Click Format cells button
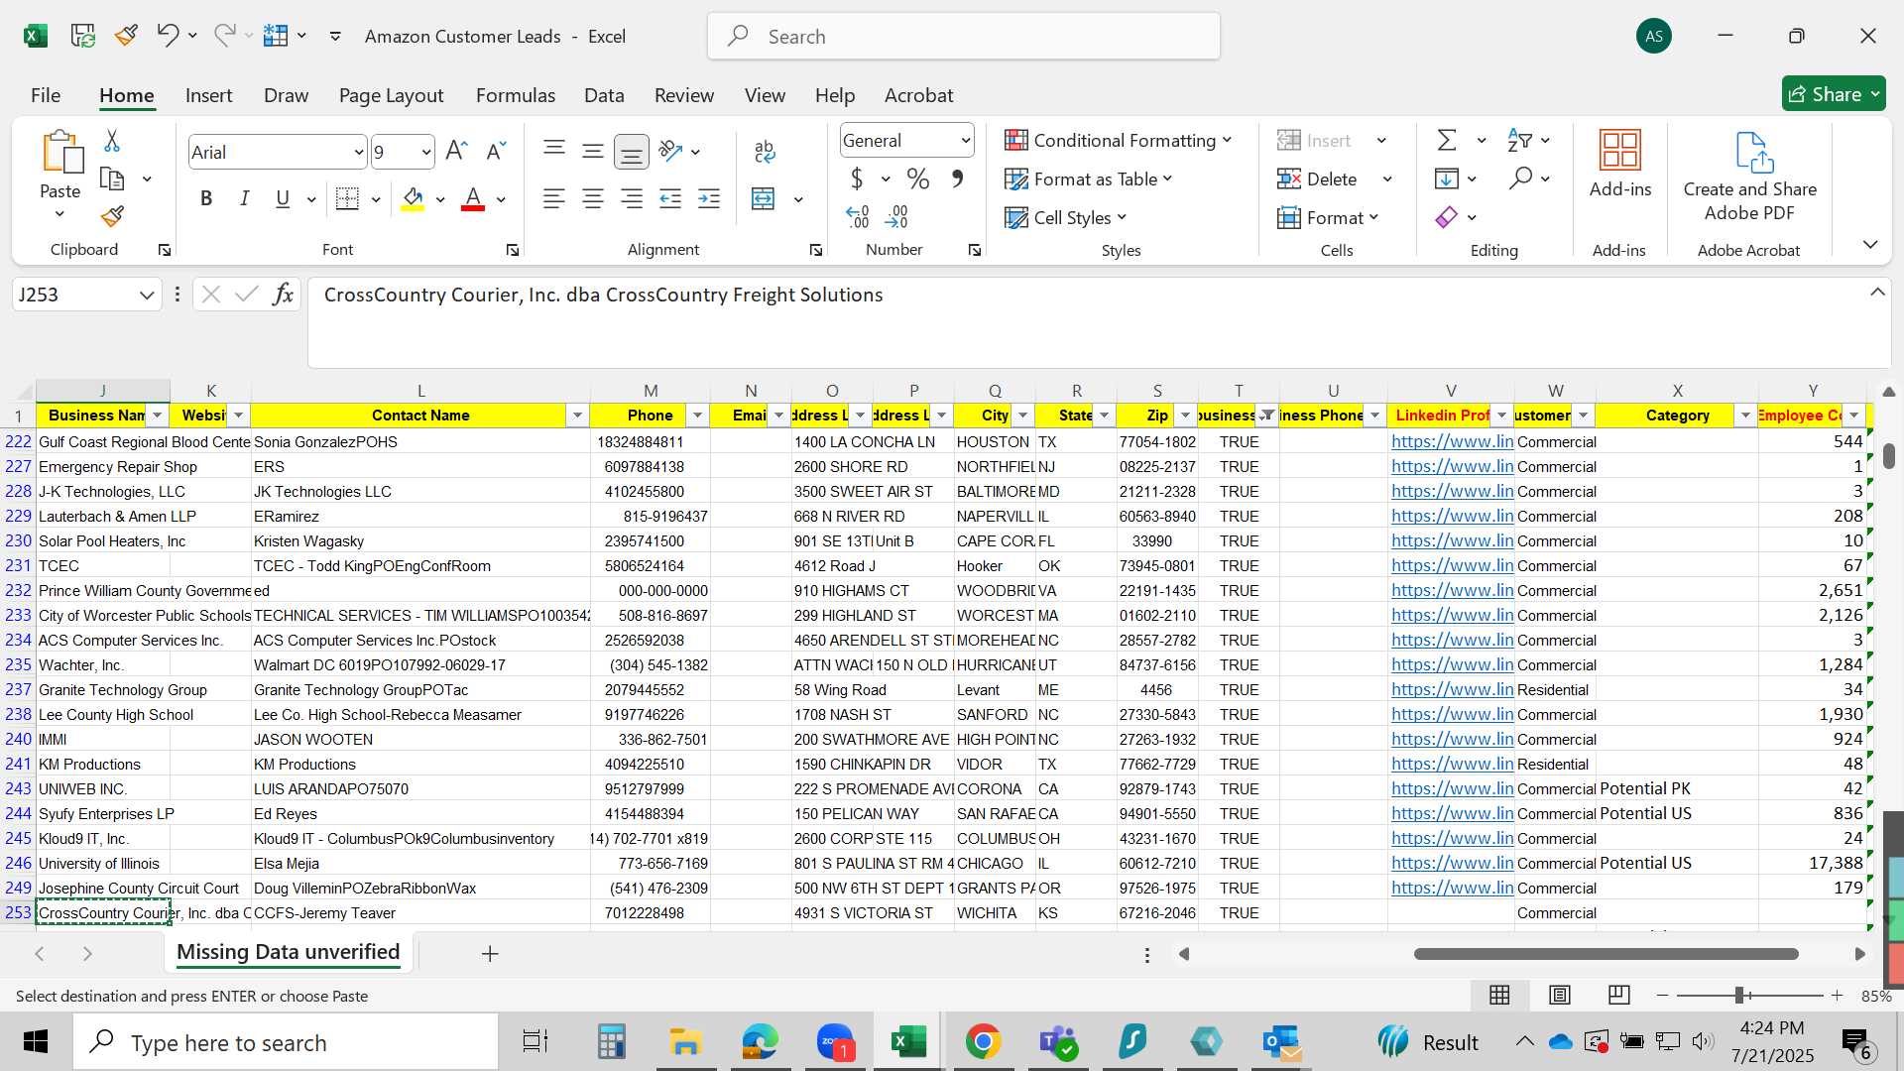1904x1071 pixels. coord(1328,217)
